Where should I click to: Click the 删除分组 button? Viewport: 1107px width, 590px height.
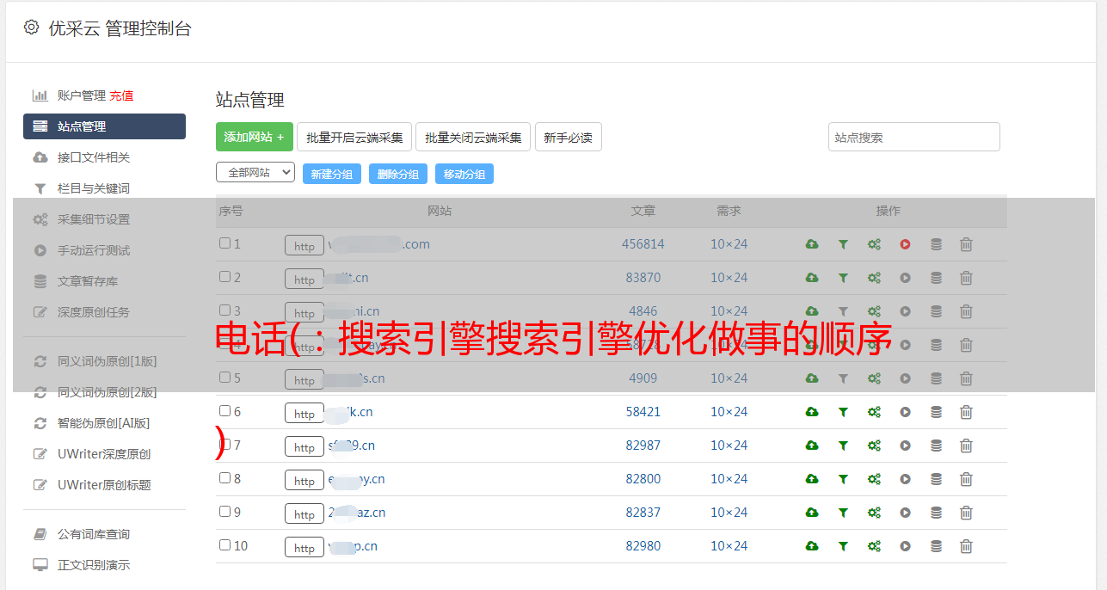pyautogui.click(x=398, y=174)
